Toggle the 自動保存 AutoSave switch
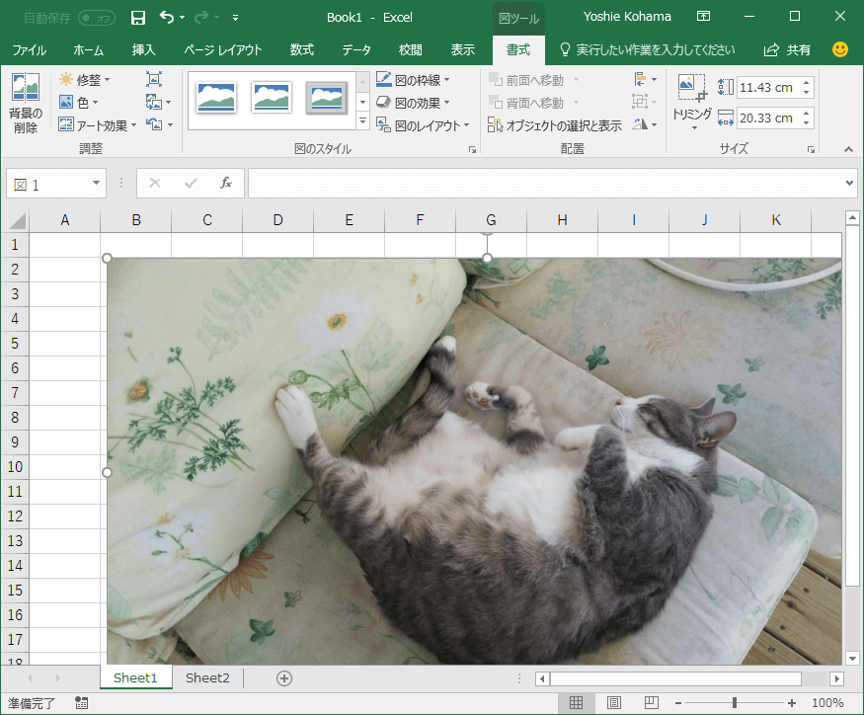This screenshot has width=864, height=715. tap(97, 18)
